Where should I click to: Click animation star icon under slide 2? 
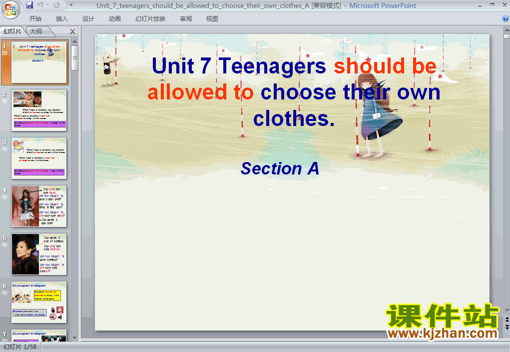point(4,101)
